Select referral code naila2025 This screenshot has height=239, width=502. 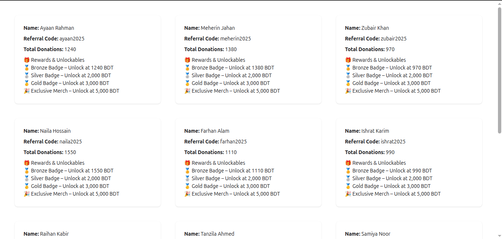point(71,142)
